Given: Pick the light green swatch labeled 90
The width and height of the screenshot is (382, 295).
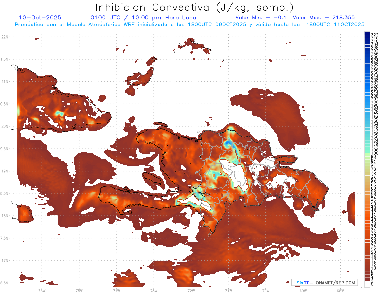Looking at the screenshot, I should (367, 156).
